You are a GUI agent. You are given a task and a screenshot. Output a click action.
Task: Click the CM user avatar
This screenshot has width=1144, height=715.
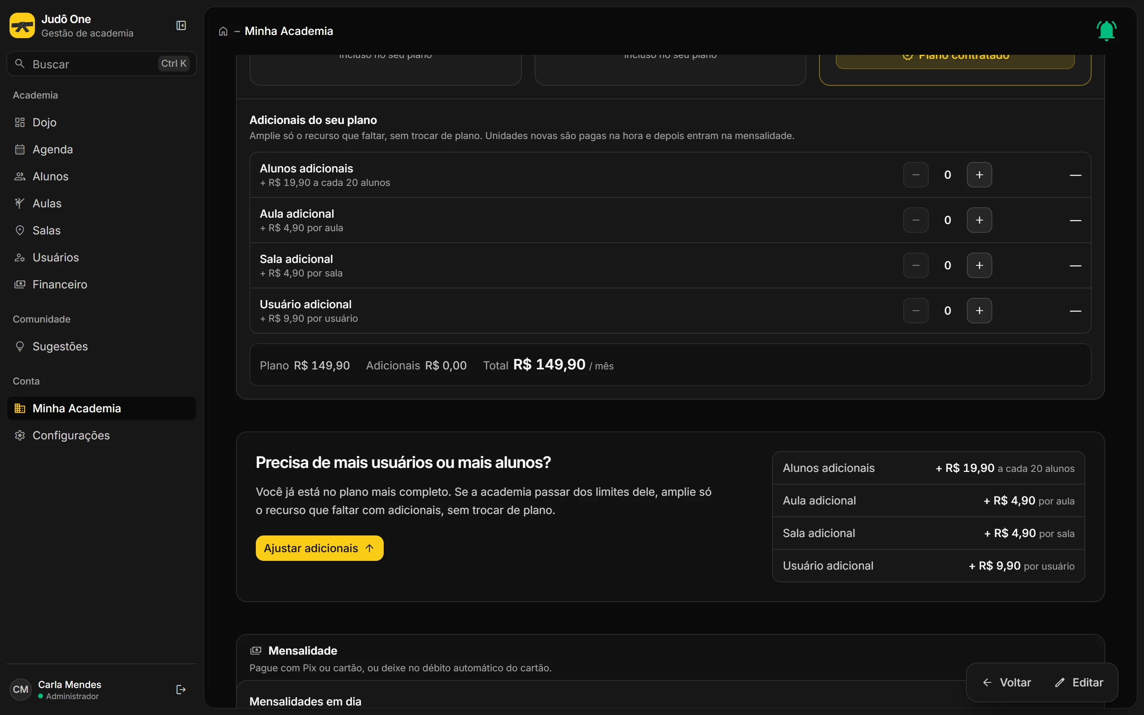click(20, 690)
